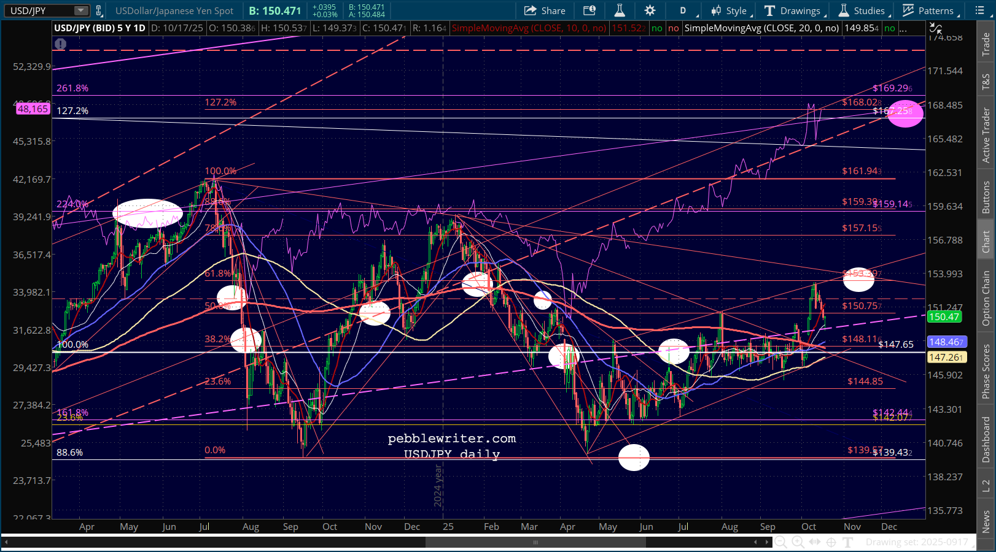
Task: Open the Share chart option
Action: [545, 10]
